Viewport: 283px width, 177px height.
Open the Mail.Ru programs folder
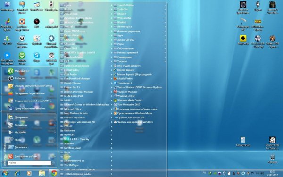point(67,100)
